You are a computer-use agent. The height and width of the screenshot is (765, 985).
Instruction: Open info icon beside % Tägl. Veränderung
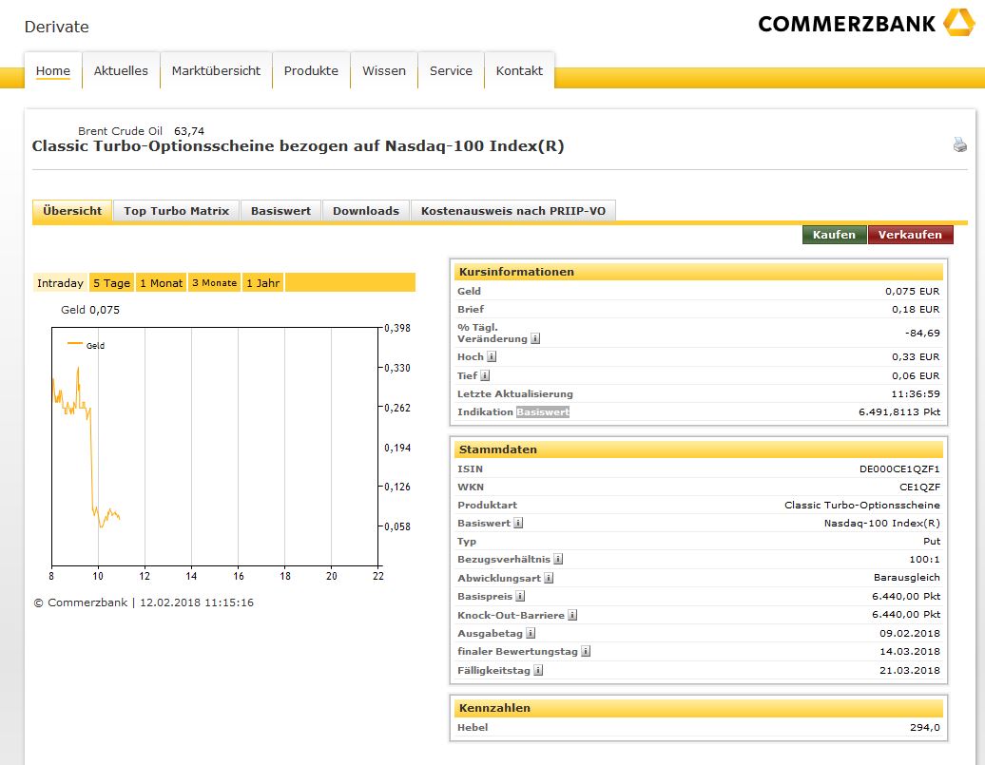[535, 338]
